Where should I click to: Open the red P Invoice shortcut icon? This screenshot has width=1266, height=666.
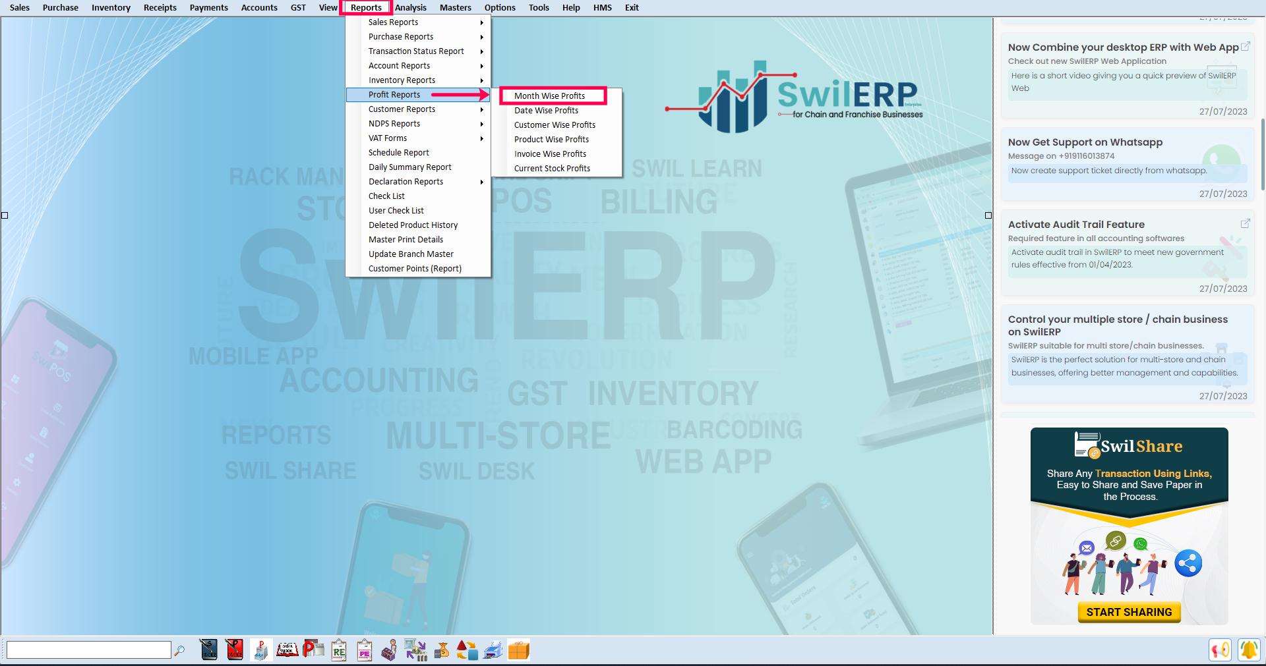coord(235,650)
